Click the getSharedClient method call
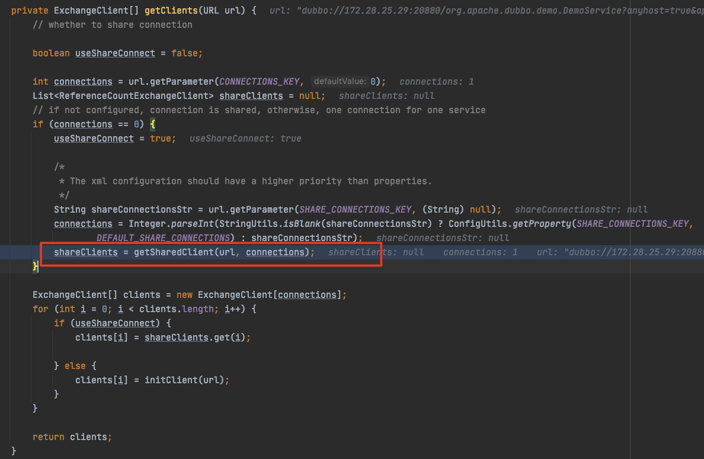This screenshot has width=704, height=459. click(x=174, y=252)
